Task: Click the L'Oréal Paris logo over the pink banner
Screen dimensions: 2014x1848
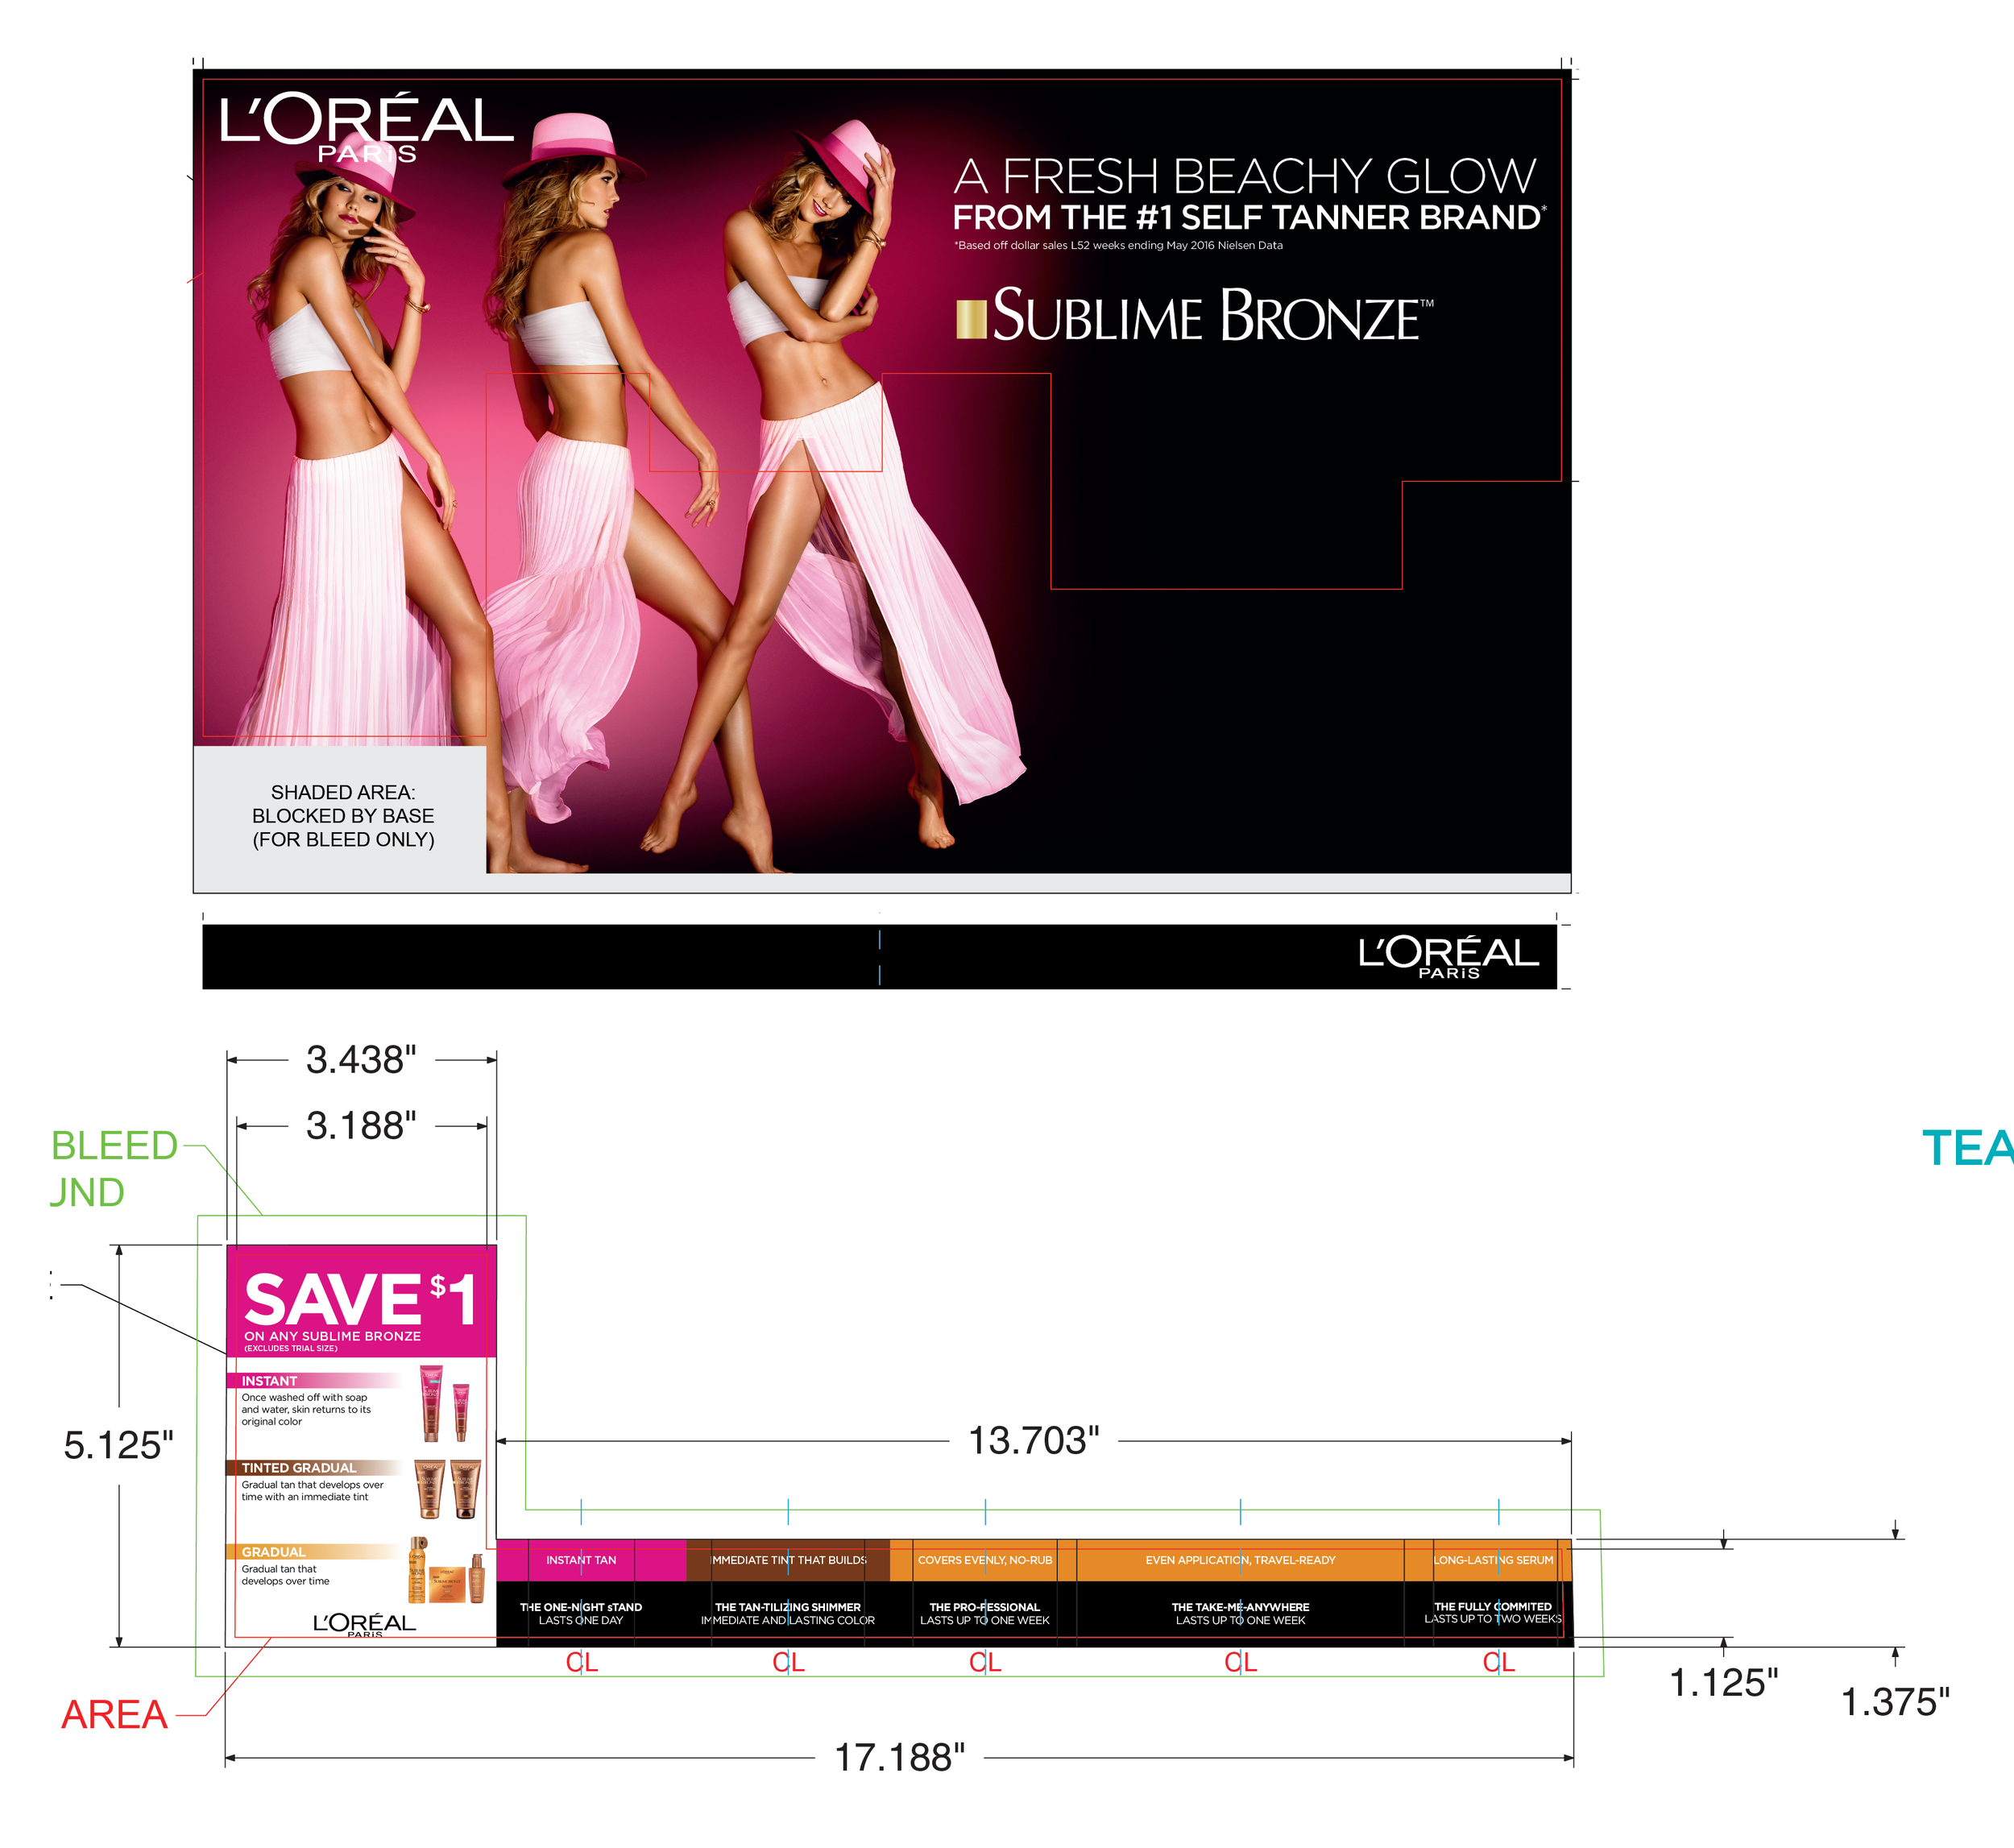Action: point(366,127)
